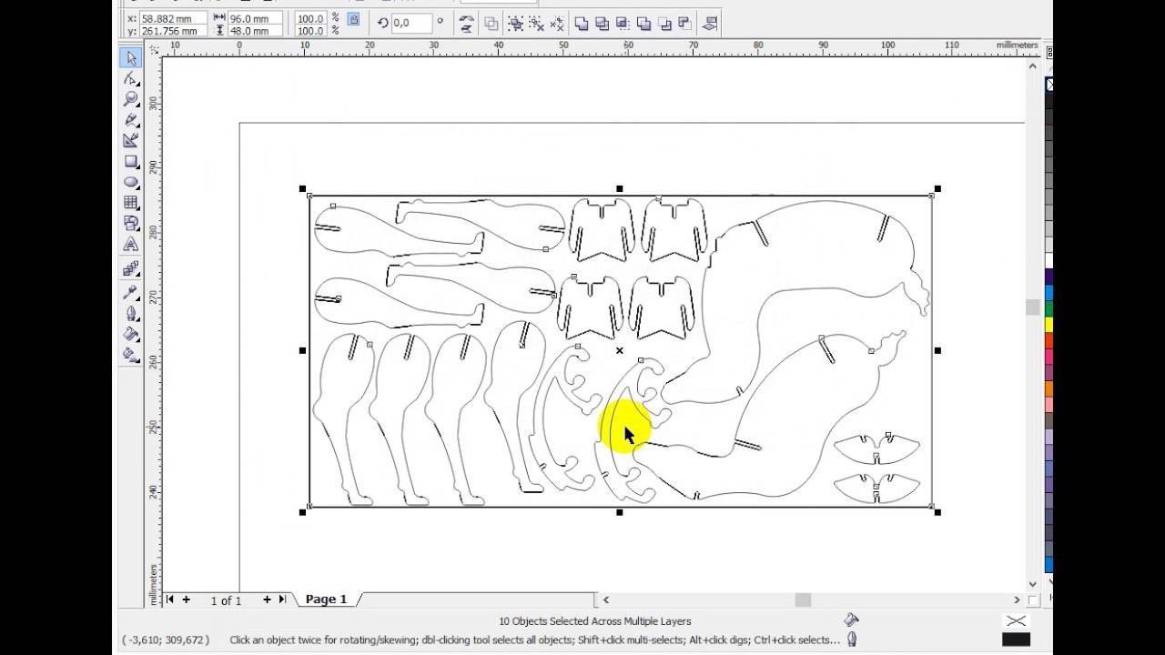Go to the first page button
The width and height of the screenshot is (1165, 655).
(x=170, y=600)
